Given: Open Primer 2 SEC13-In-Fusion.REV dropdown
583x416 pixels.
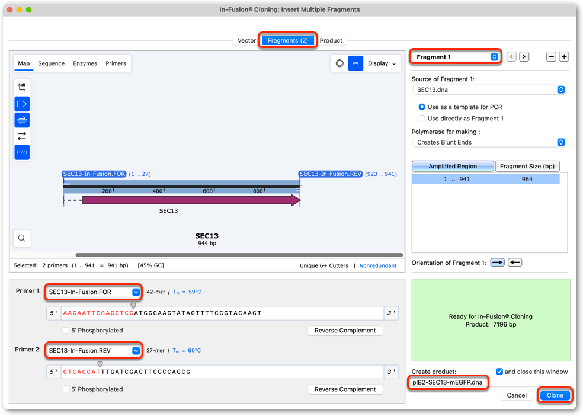Looking at the screenshot, I should 94,351.
